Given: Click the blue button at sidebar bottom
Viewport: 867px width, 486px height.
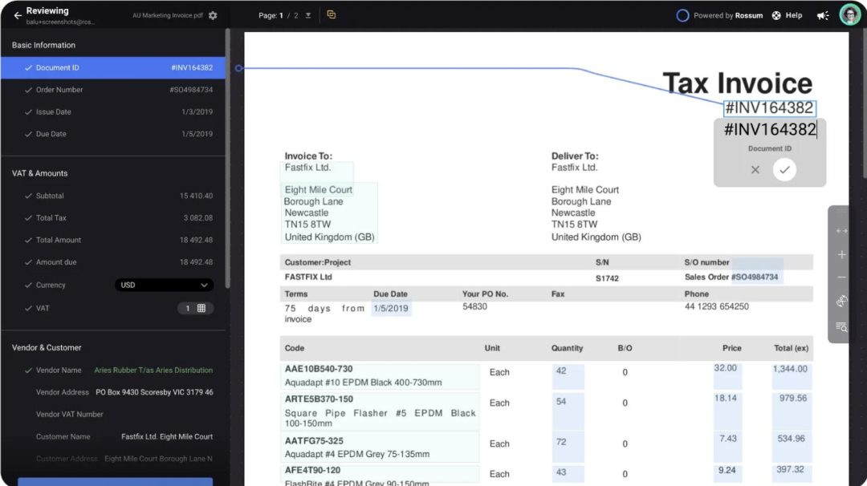Looking at the screenshot, I should pos(115,481).
